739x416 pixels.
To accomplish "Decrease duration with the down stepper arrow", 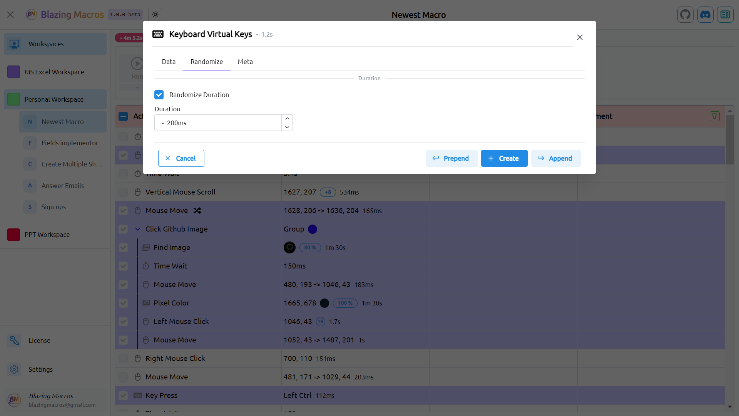I will point(287,127).
